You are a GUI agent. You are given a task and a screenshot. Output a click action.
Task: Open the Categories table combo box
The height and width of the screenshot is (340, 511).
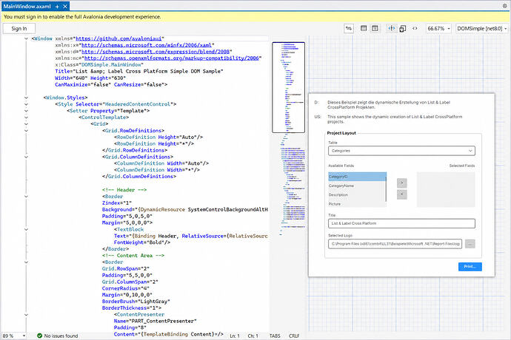click(x=401, y=151)
